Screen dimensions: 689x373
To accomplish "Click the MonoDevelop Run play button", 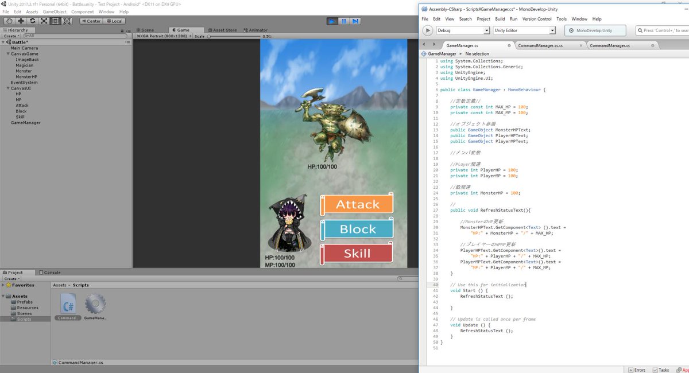I will point(428,30).
